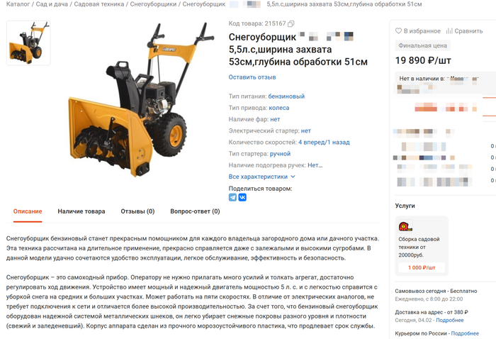This screenshot has height=339, width=496.
Task: Copy the product code 215167 icon
Action: tap(291, 23)
